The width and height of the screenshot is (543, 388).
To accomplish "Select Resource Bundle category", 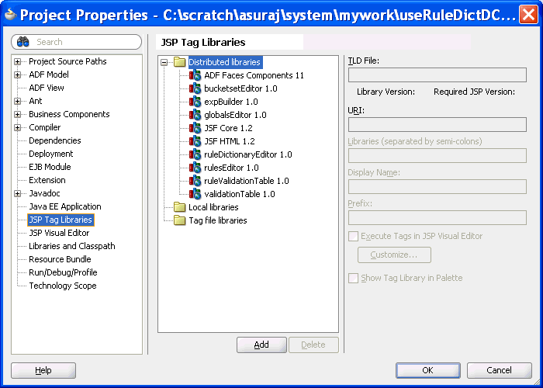I will 60,259.
